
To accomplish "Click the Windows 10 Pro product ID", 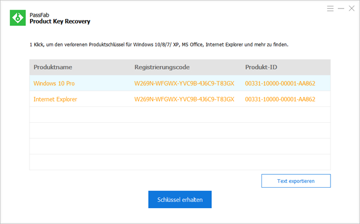I will click(x=280, y=83).
